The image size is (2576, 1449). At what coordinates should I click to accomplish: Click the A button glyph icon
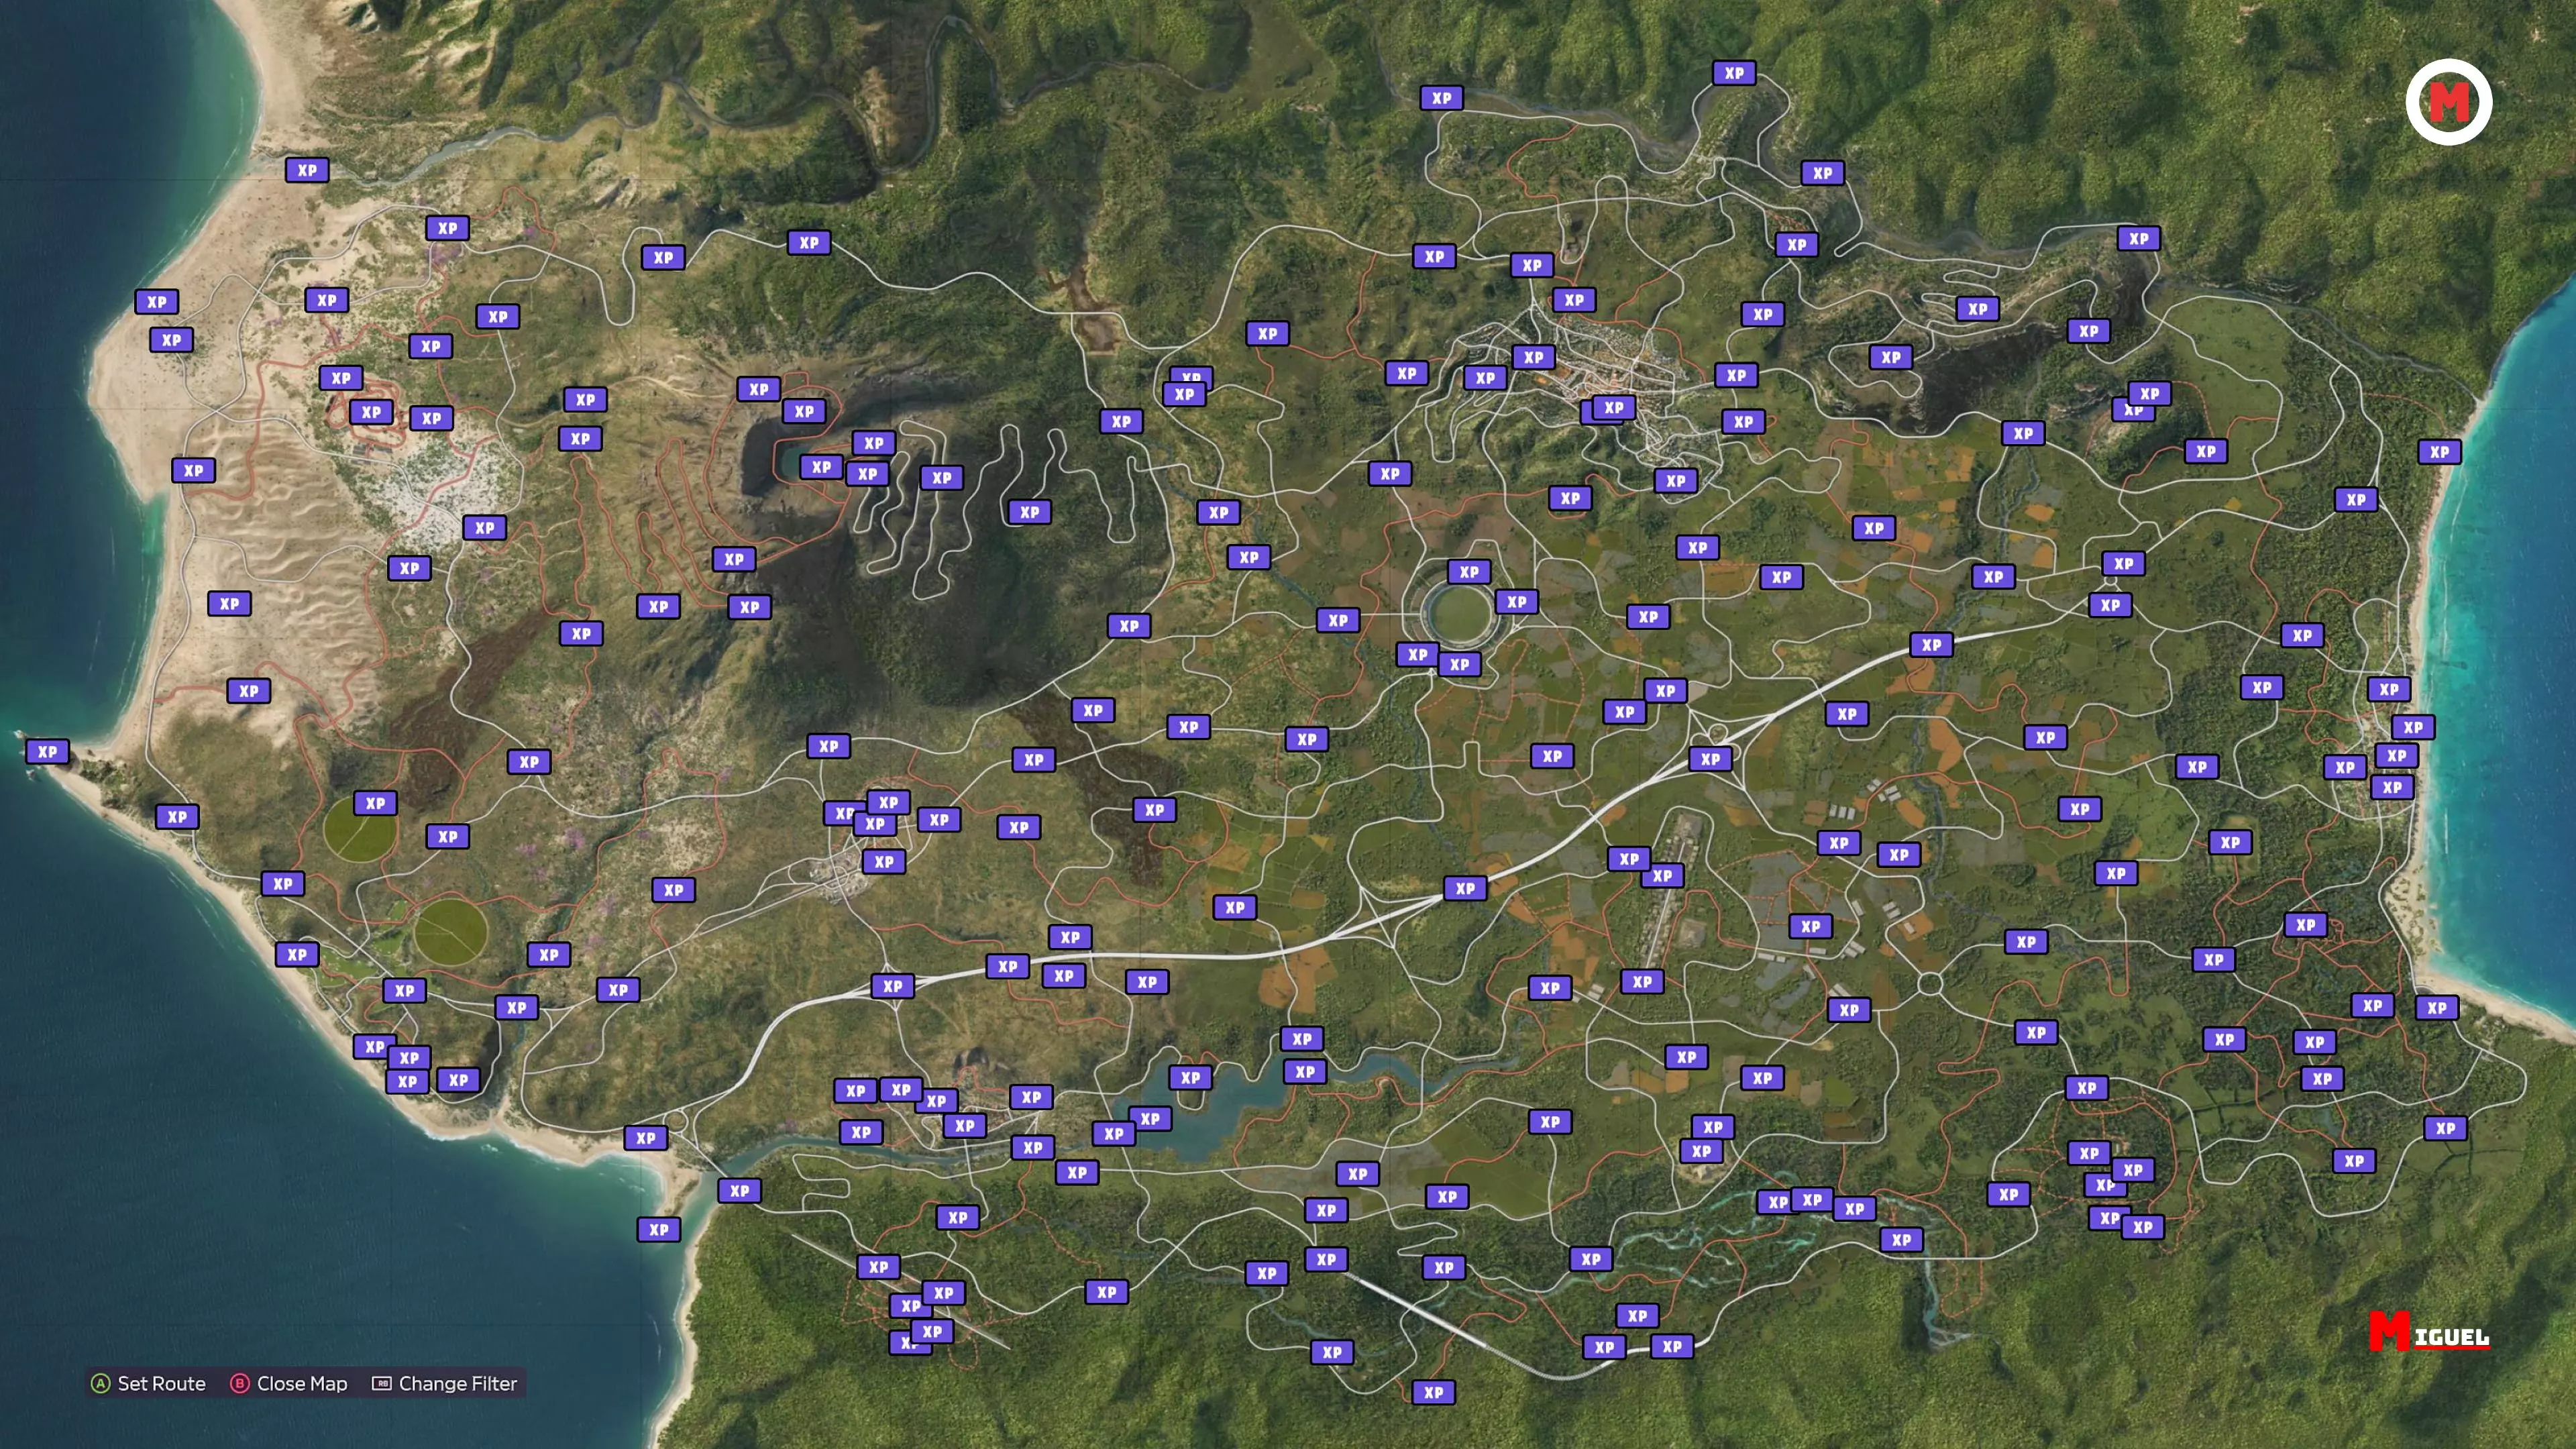(x=100, y=1383)
